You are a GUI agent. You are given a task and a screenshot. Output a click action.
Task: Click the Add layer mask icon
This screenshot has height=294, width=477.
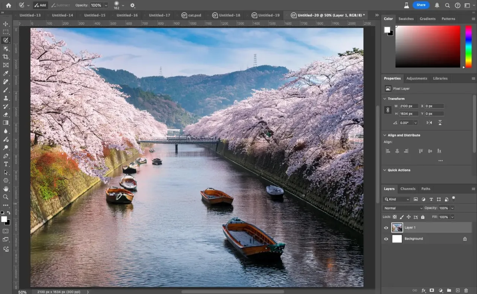[432, 290]
